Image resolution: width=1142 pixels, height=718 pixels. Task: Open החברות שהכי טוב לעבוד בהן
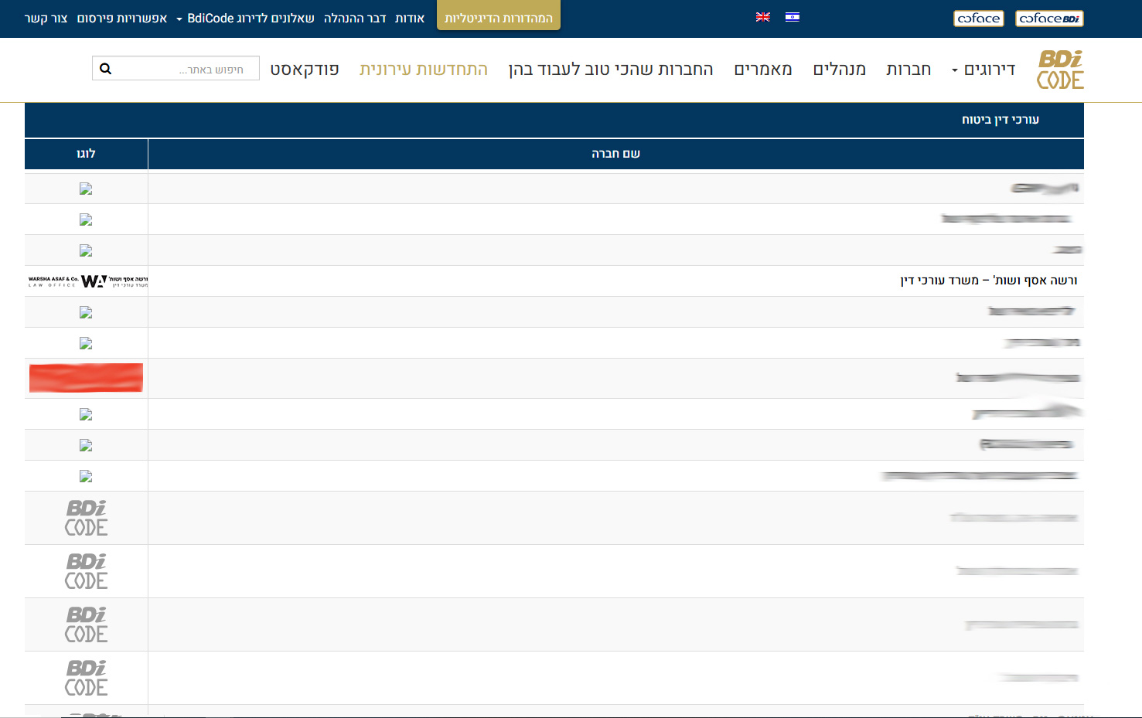tap(610, 70)
